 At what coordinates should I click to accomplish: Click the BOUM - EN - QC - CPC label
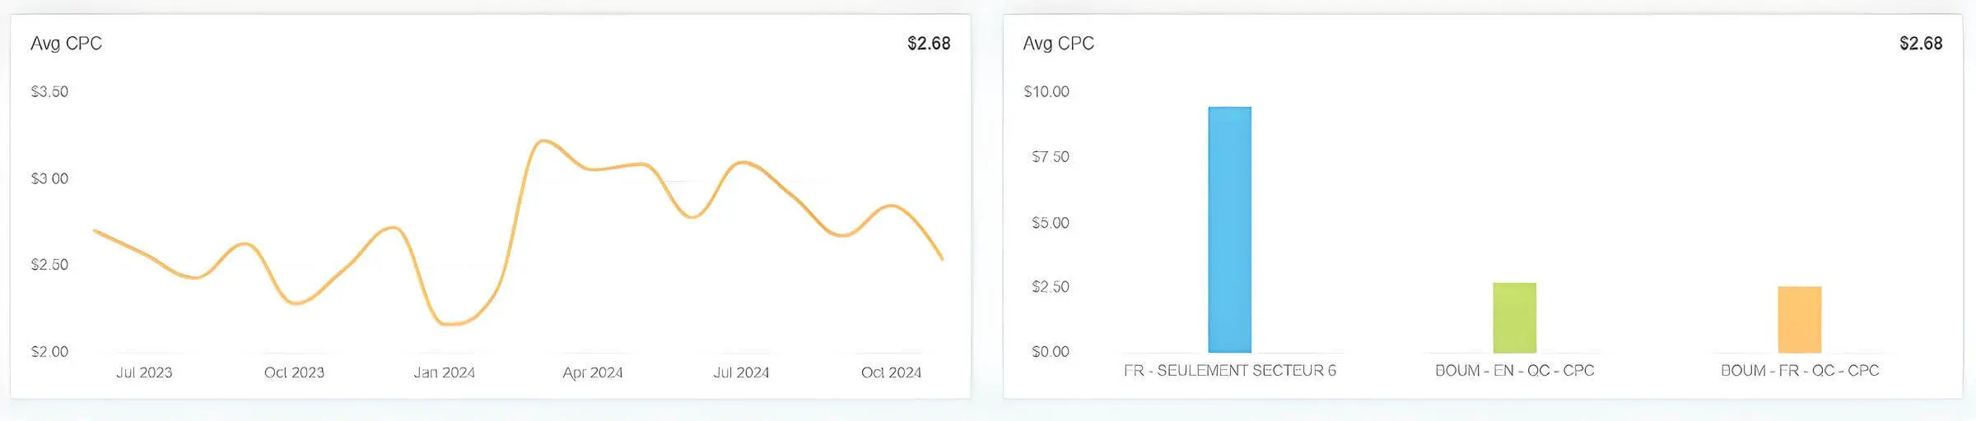tap(1515, 371)
